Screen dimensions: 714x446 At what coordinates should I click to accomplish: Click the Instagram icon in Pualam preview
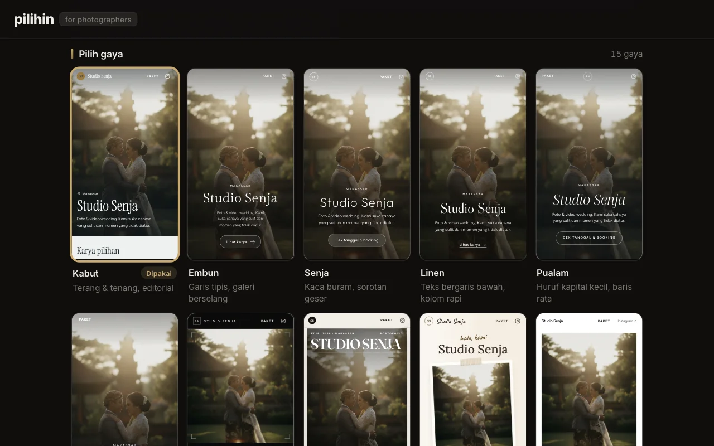click(633, 76)
